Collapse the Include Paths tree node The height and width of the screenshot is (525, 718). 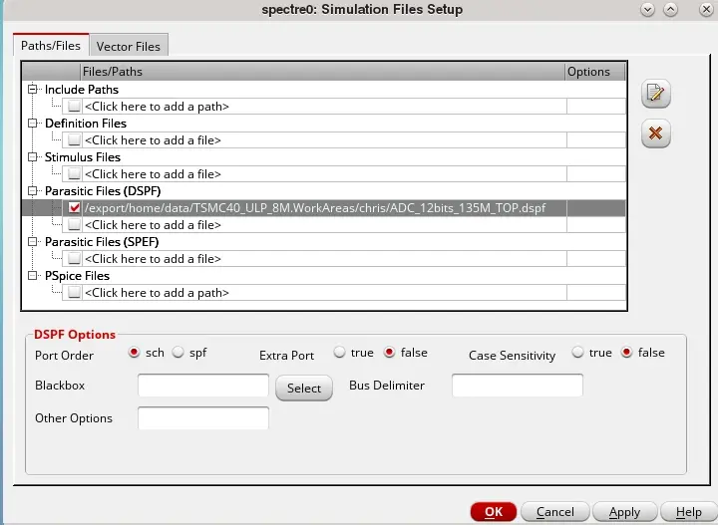pos(32,90)
